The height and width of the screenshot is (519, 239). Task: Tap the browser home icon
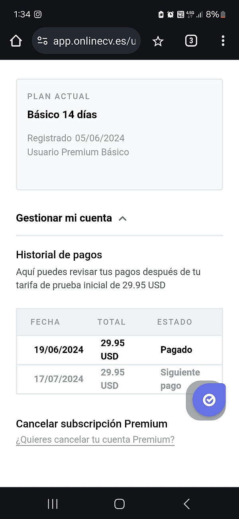pos(16,41)
